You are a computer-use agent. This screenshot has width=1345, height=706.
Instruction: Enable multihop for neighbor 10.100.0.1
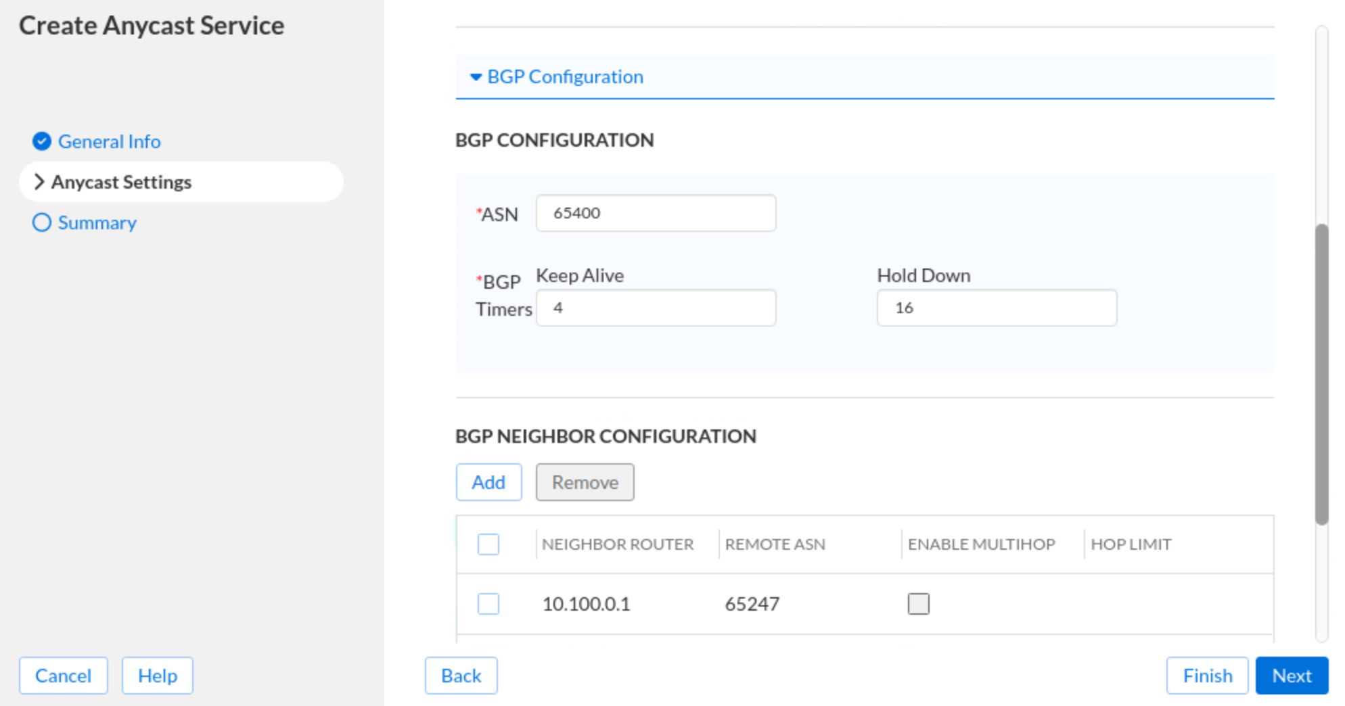(x=918, y=603)
